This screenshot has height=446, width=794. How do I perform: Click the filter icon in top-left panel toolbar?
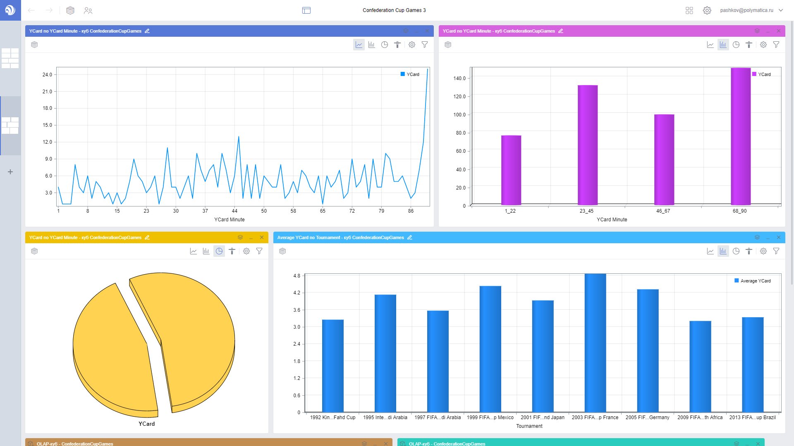point(426,45)
